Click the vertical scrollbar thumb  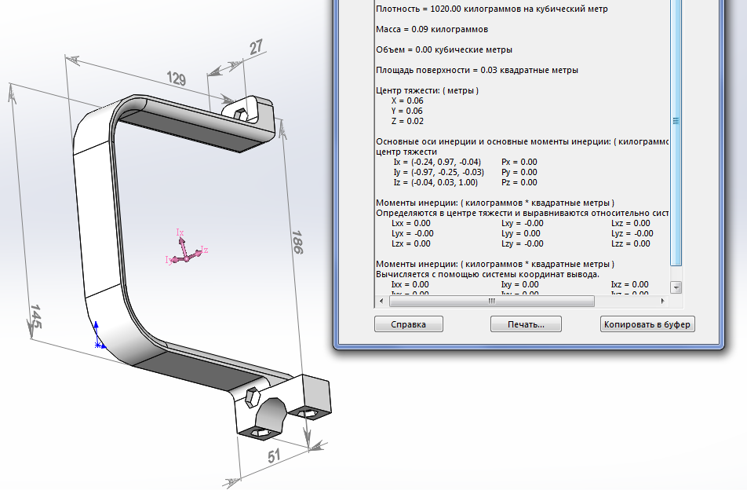(676, 120)
